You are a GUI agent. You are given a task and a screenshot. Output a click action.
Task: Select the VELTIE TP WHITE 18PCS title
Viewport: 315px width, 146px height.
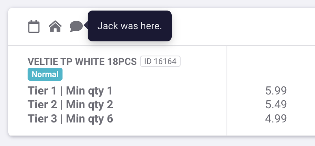(x=82, y=62)
